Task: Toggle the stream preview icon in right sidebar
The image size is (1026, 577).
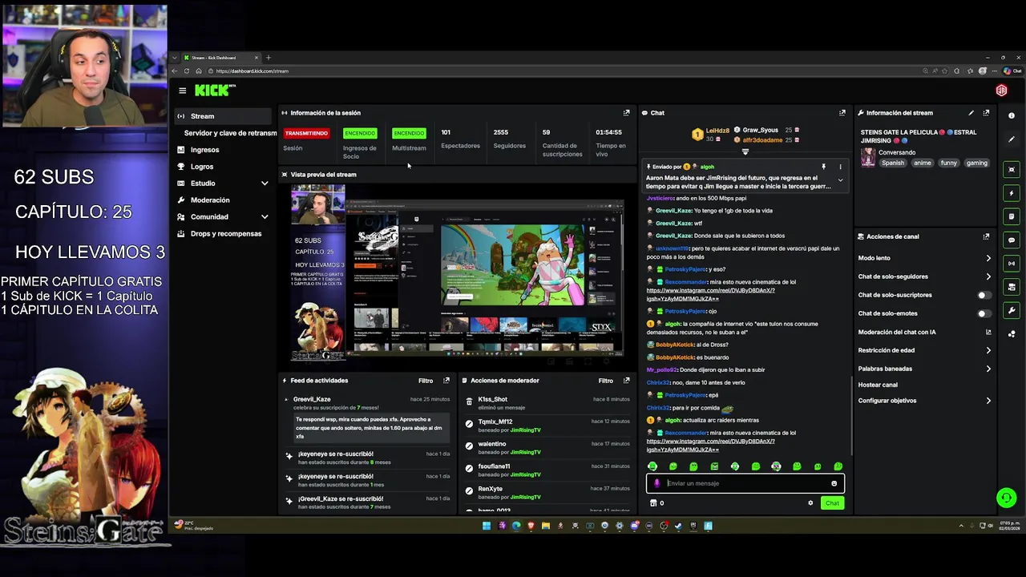Action: click(1012, 169)
